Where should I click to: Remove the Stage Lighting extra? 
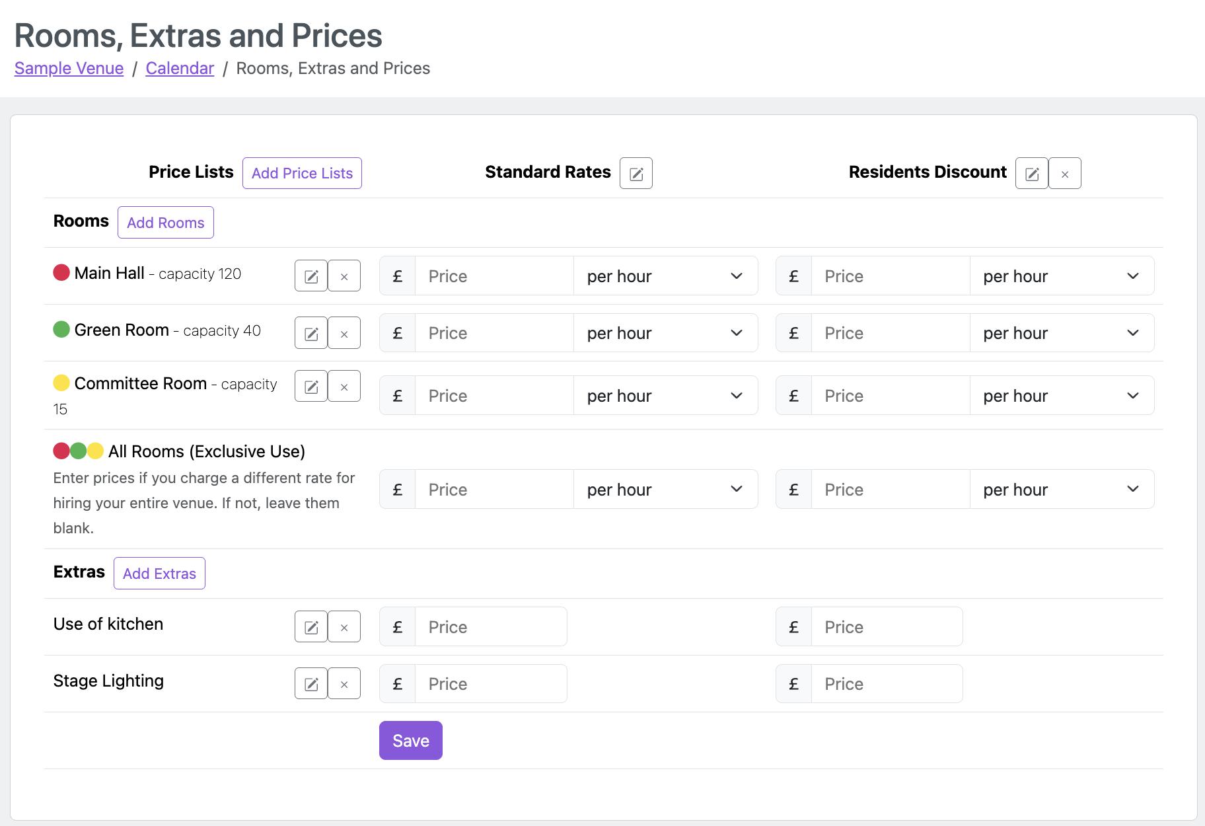tap(344, 684)
